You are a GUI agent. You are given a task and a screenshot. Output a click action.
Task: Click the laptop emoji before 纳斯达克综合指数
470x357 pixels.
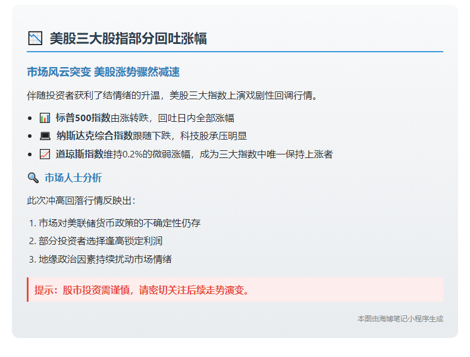click(x=45, y=136)
